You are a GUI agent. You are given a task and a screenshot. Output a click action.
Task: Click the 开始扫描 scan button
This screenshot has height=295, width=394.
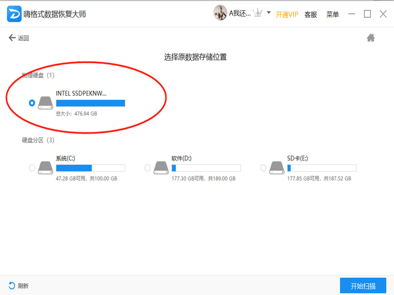pyautogui.click(x=363, y=285)
